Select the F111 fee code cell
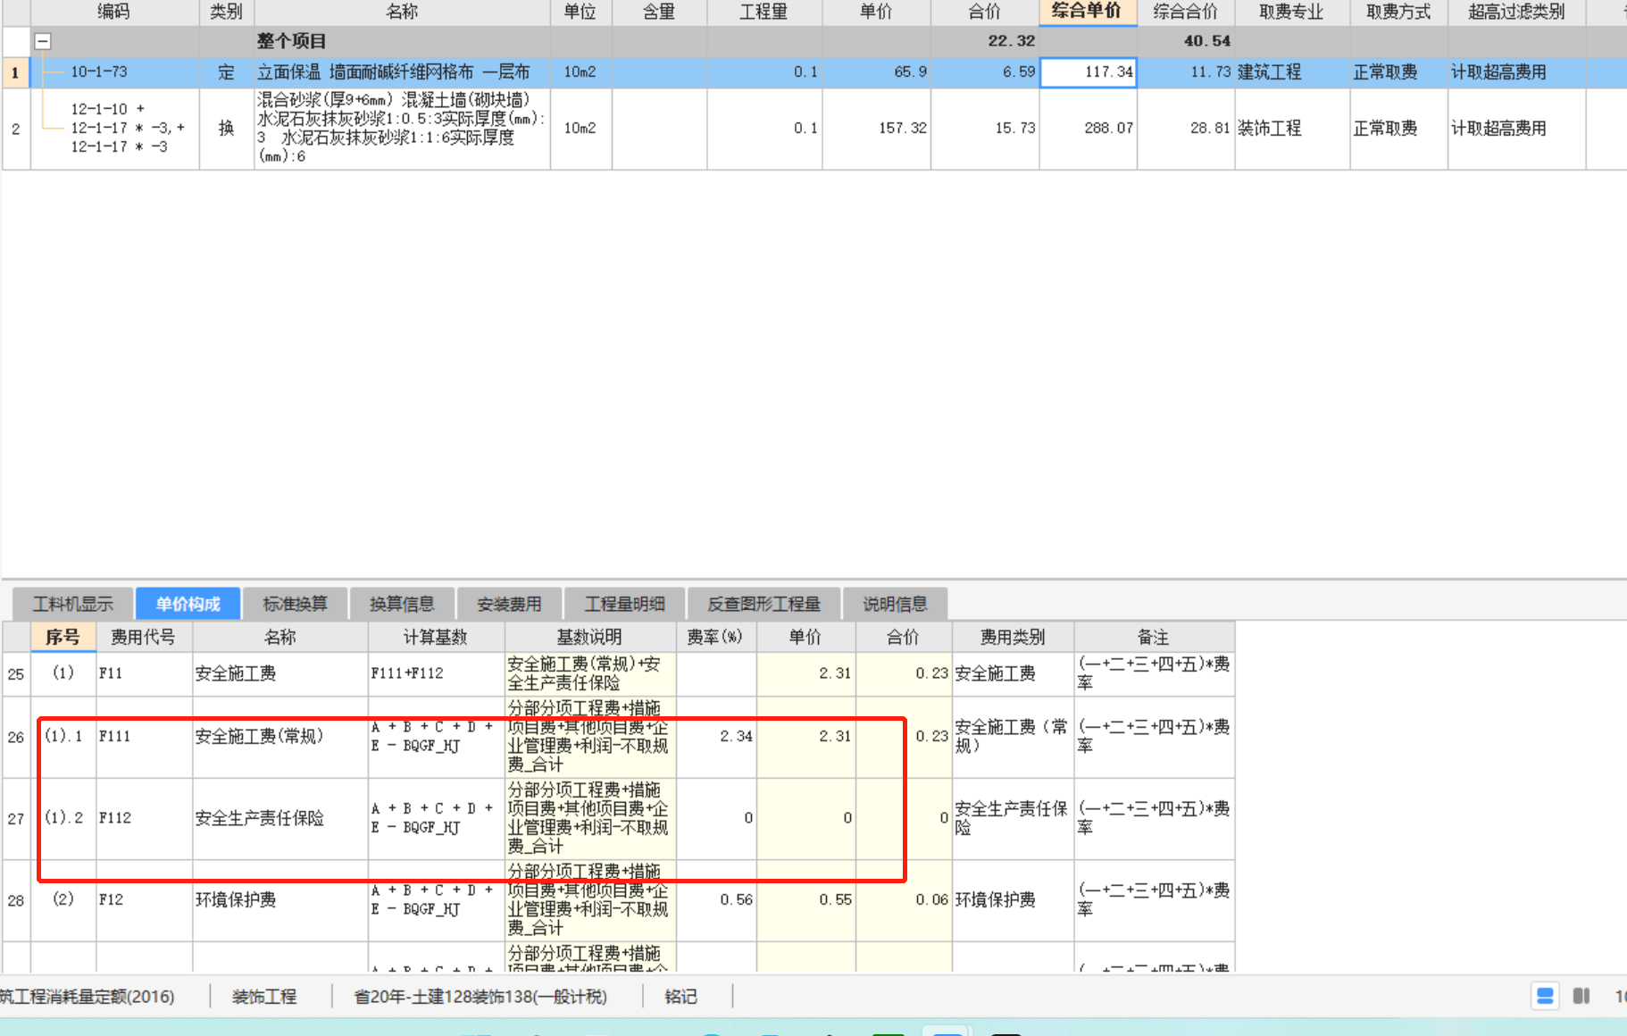 point(143,737)
